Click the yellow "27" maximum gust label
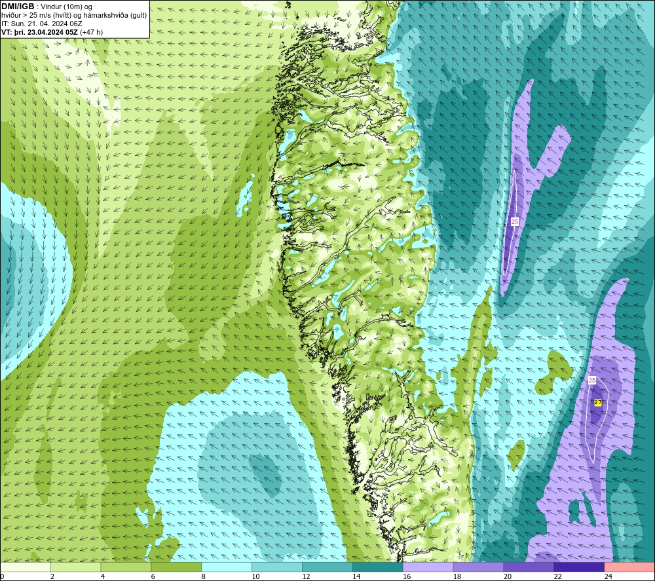 point(598,403)
